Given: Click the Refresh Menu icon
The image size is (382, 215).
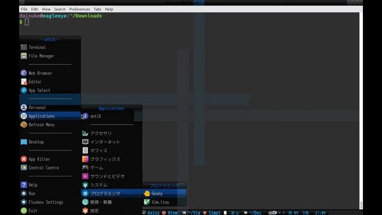Looking at the screenshot, I should click(x=24, y=125).
